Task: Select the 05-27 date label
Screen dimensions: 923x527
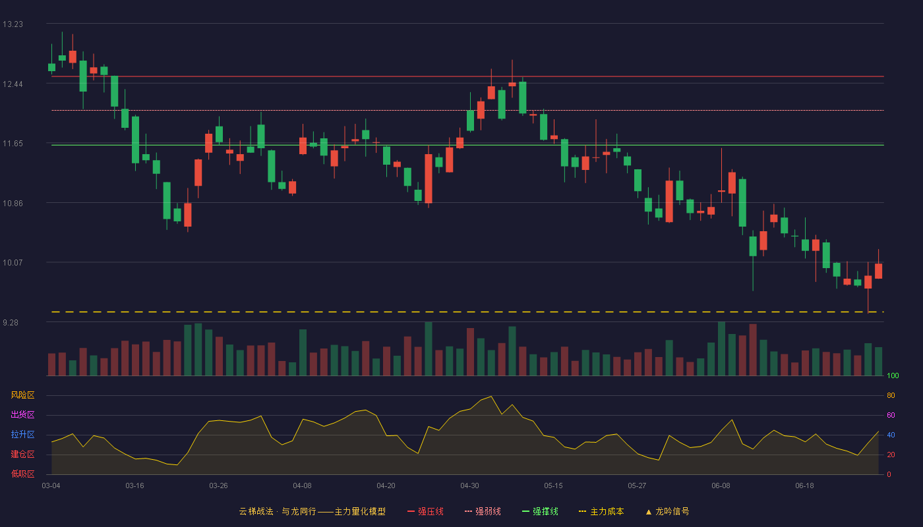Action: pos(637,485)
